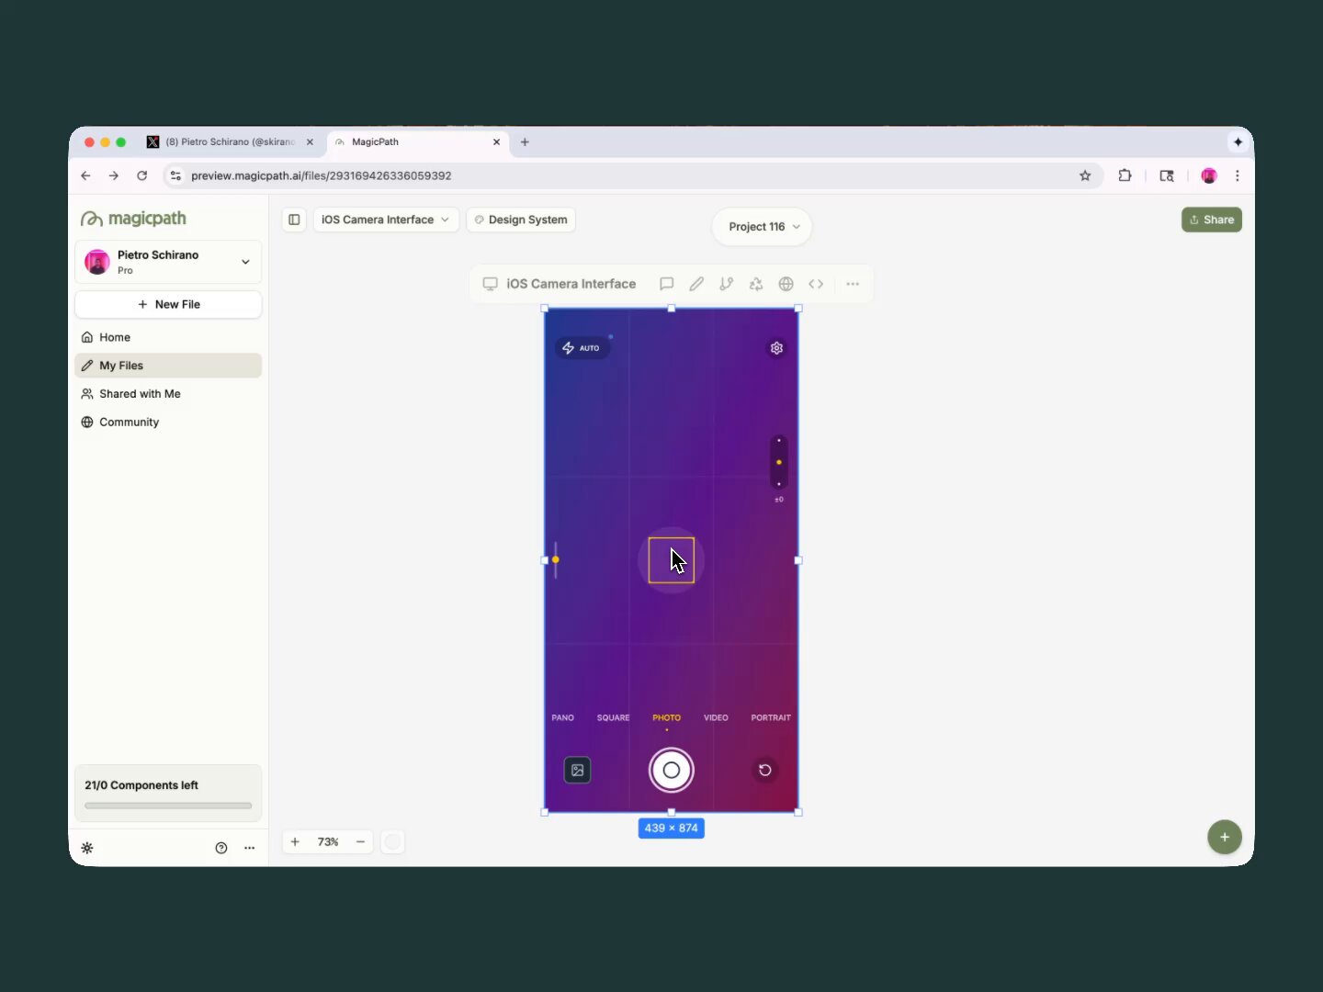Click the zoom out minus icon
This screenshot has width=1323, height=992.
(360, 841)
